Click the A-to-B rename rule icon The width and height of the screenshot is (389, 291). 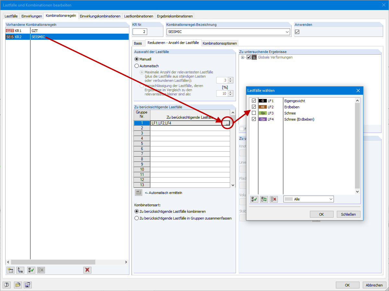[x=20, y=270]
